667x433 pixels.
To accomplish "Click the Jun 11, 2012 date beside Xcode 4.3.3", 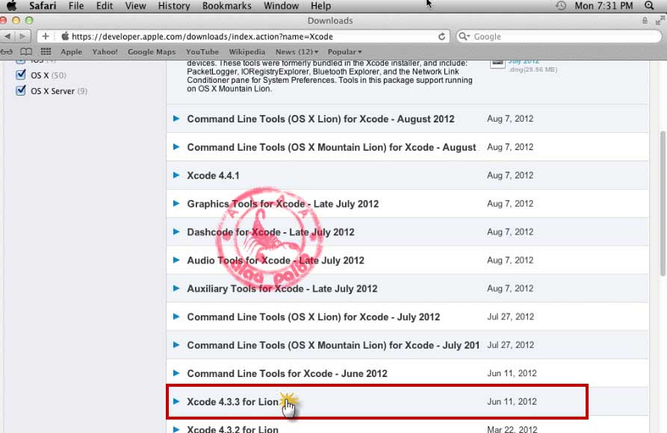I will tap(512, 402).
